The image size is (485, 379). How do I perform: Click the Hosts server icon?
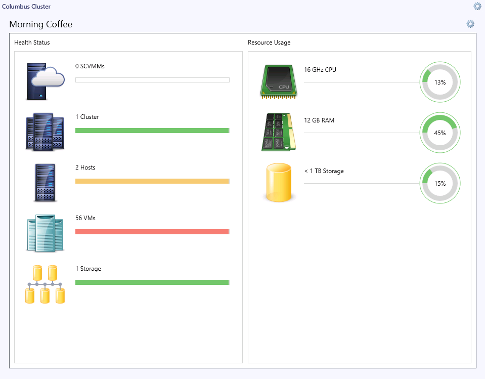point(45,183)
